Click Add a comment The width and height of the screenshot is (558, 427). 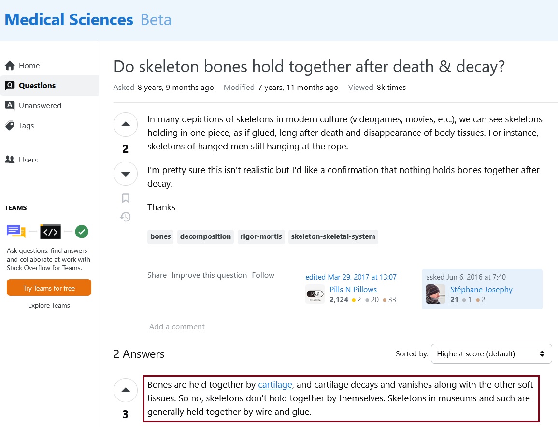click(x=177, y=327)
